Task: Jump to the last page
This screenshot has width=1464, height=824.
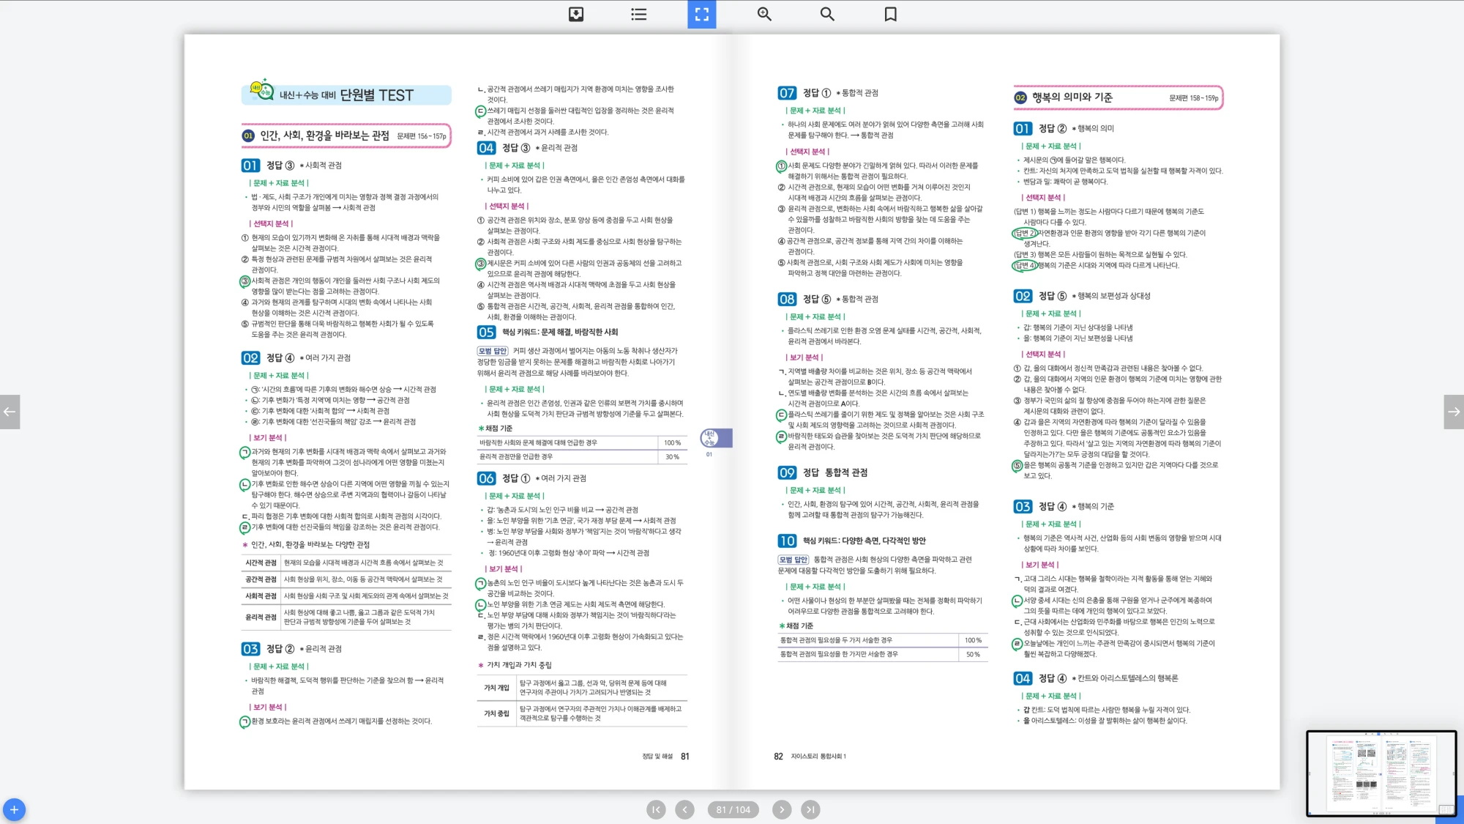Action: pos(810,809)
